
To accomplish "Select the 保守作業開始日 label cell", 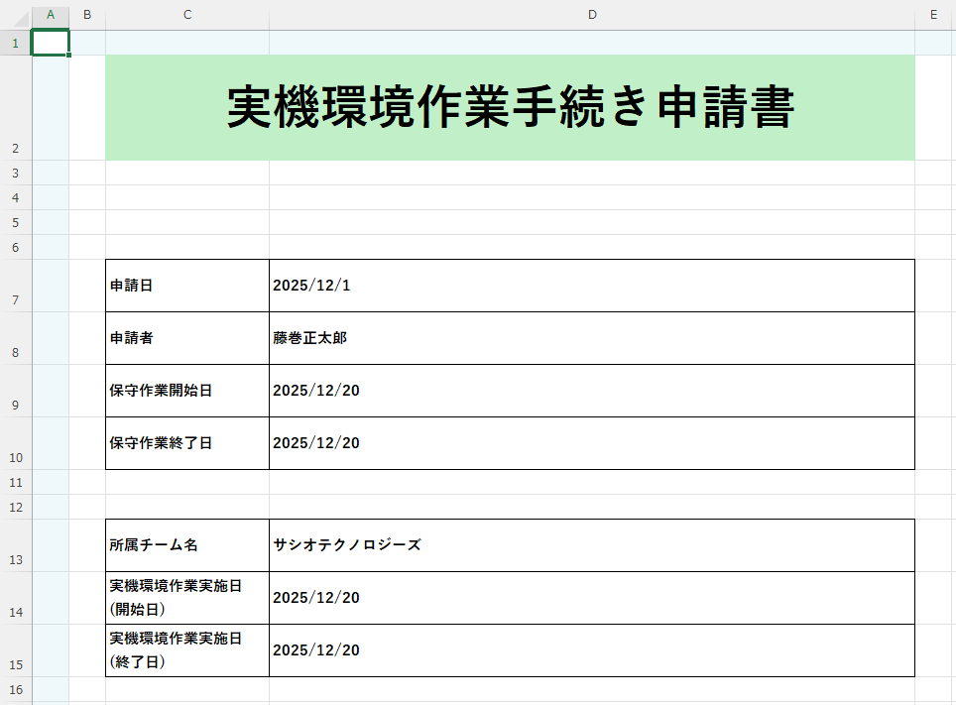I will point(187,391).
